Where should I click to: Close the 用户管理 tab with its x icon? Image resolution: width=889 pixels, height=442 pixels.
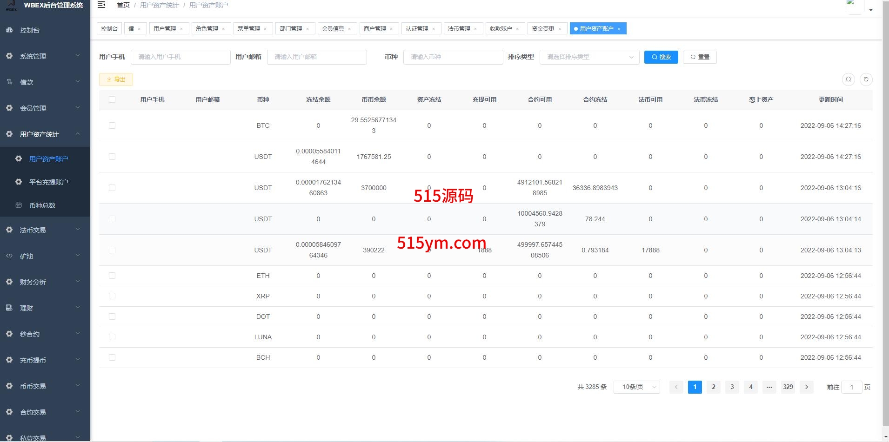pyautogui.click(x=181, y=29)
